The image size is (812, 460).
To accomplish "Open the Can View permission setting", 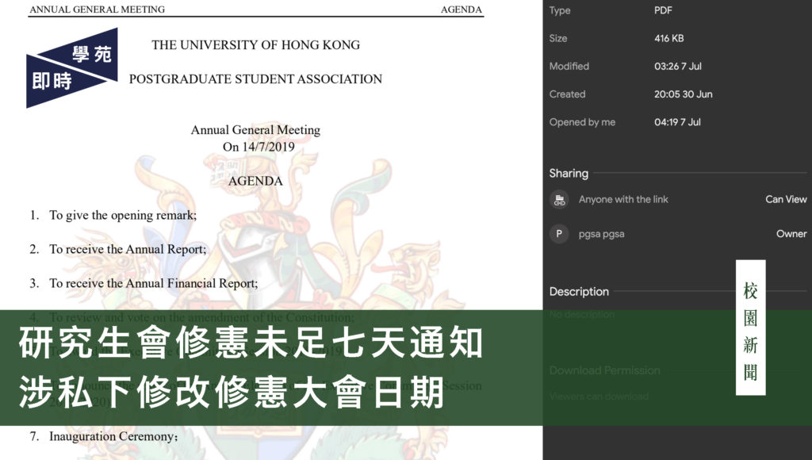I will pyautogui.click(x=786, y=199).
